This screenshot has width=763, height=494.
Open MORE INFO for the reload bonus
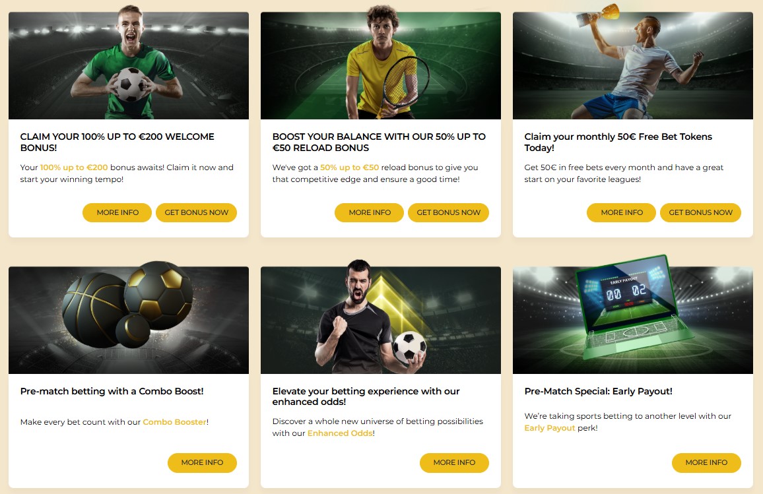tap(369, 212)
